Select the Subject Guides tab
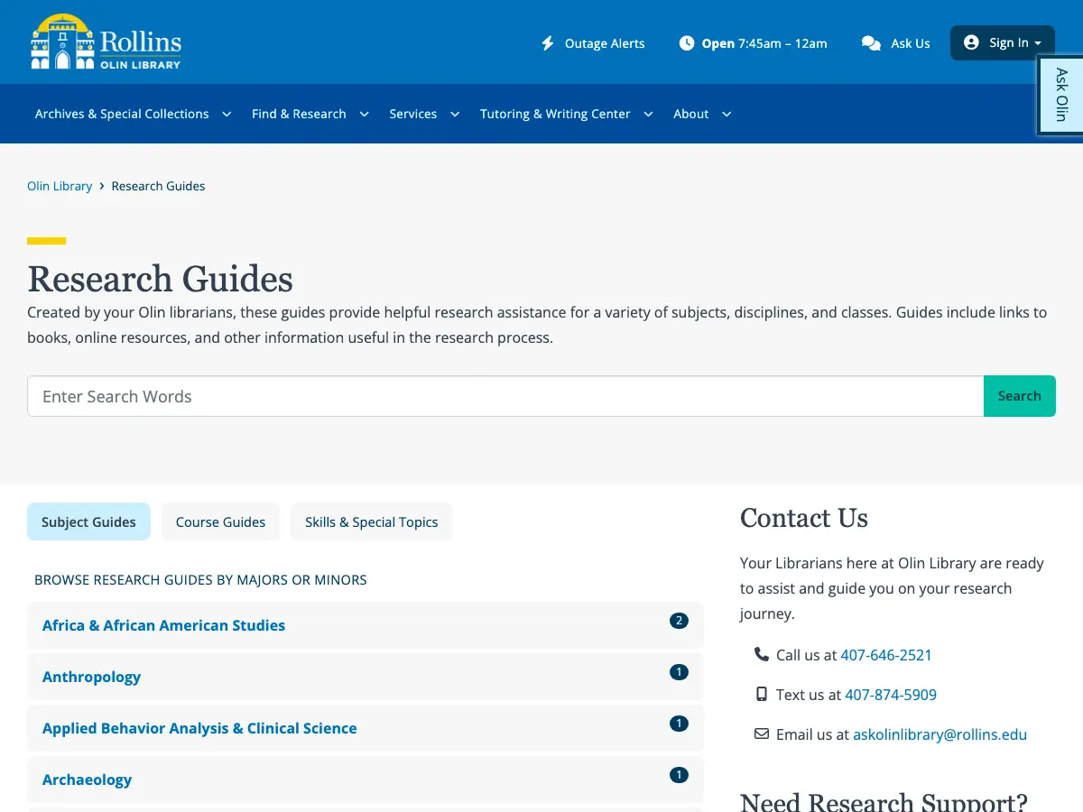This screenshot has width=1083, height=812. [x=88, y=521]
